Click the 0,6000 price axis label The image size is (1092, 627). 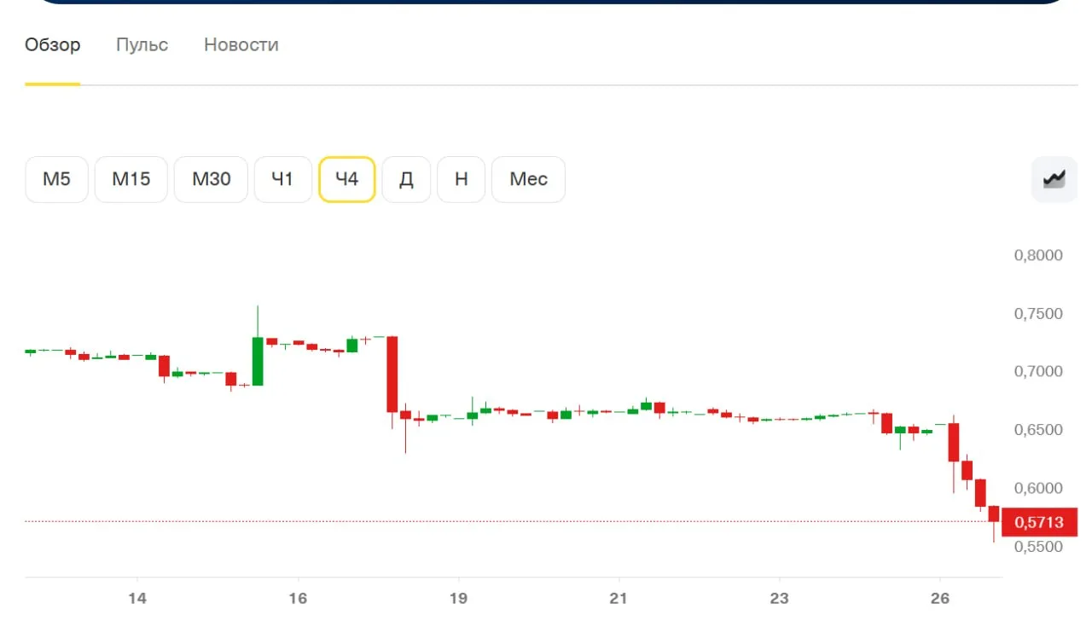click(x=1038, y=488)
